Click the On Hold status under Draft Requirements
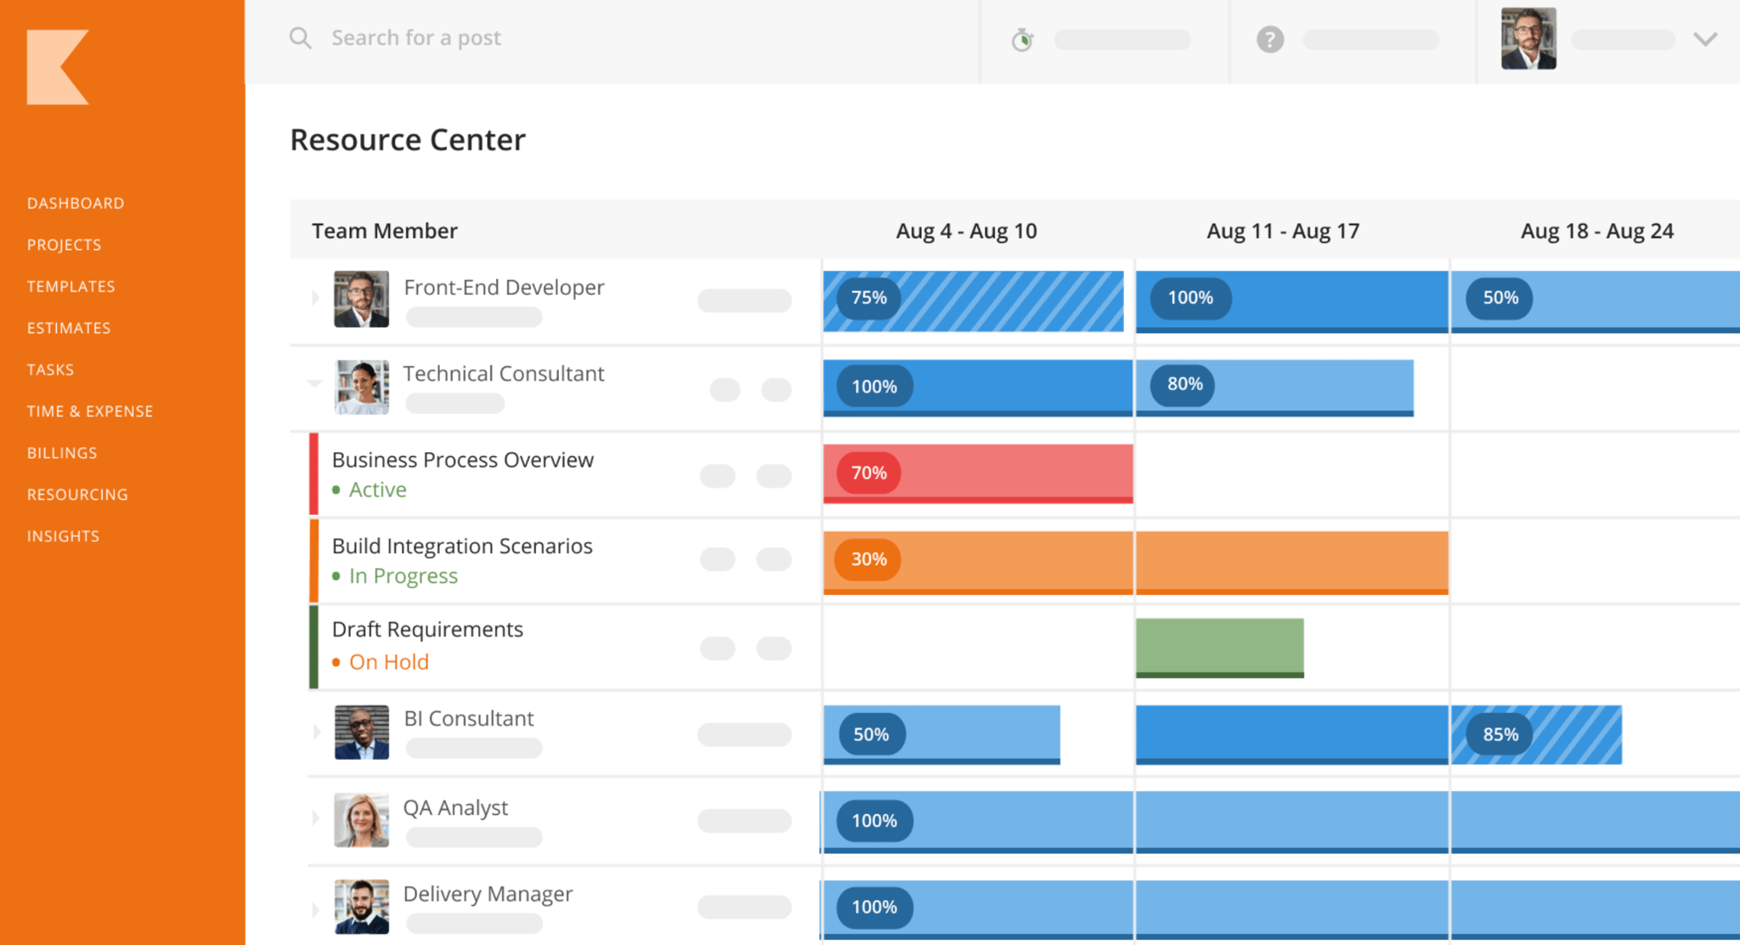Viewport: 1740px width, 945px height. pos(388,661)
